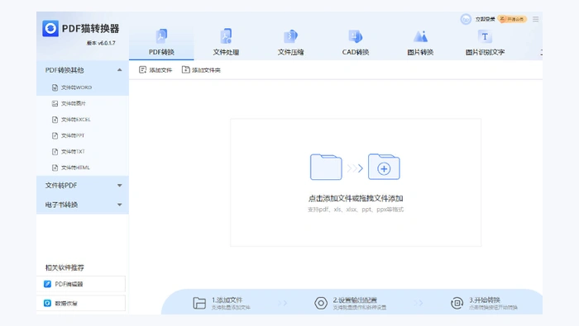Click the 文件转图片 image icon
579x326 pixels.
(x=55, y=103)
